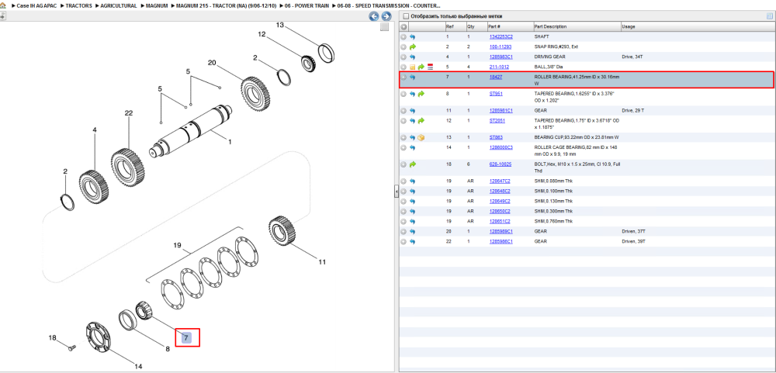Open part link 211-1012

[499, 67]
